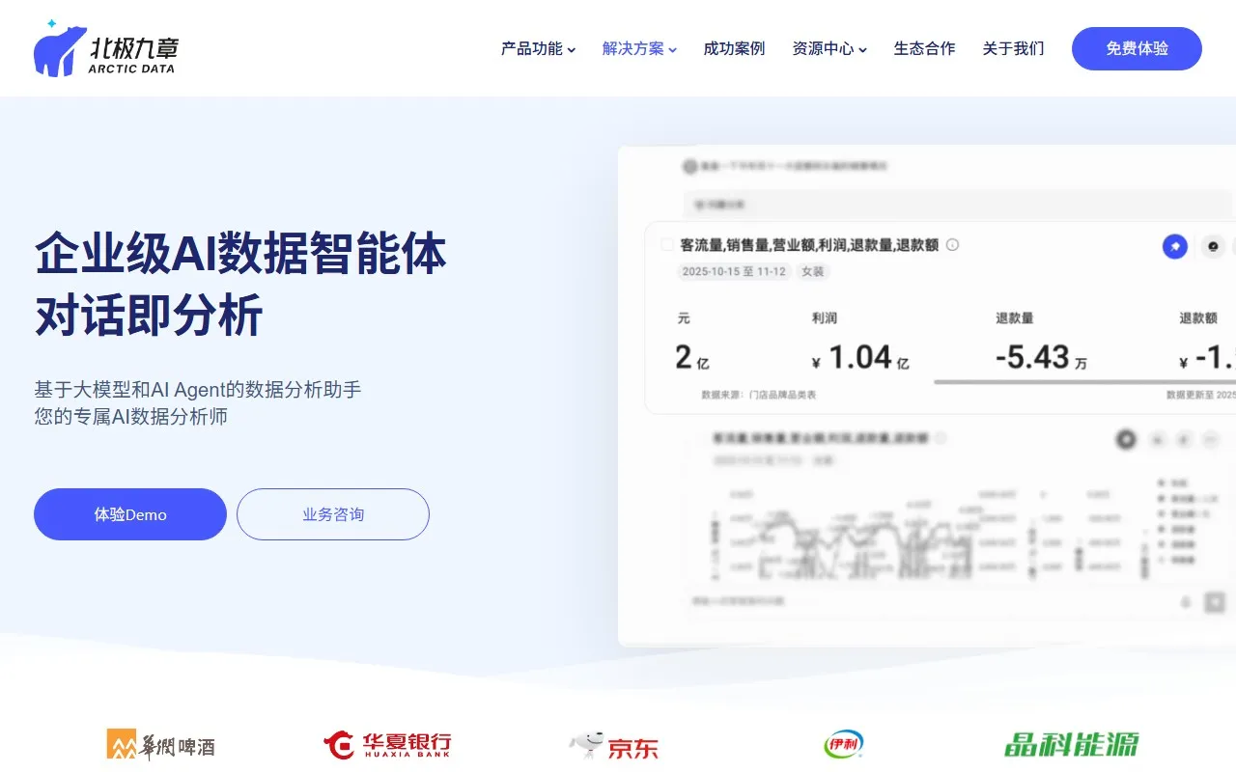
Task: Click the 免费体验 button
Action: 1137,48
